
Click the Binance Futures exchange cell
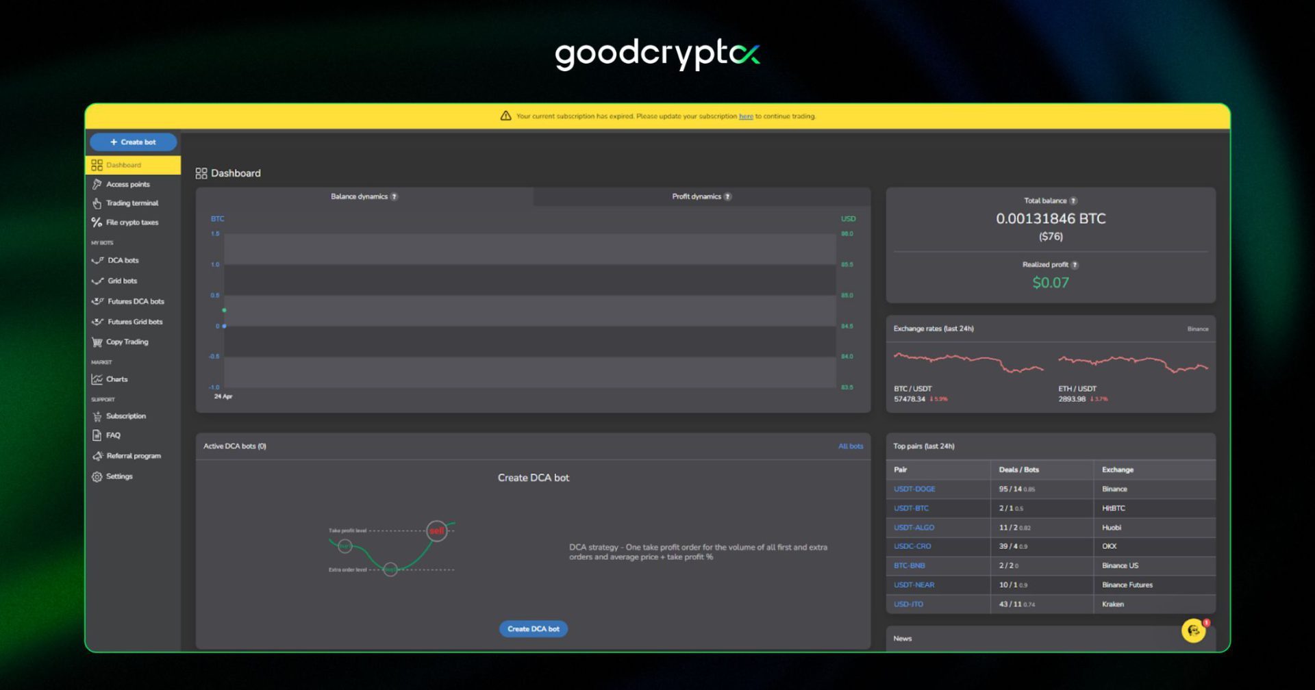[1127, 585]
